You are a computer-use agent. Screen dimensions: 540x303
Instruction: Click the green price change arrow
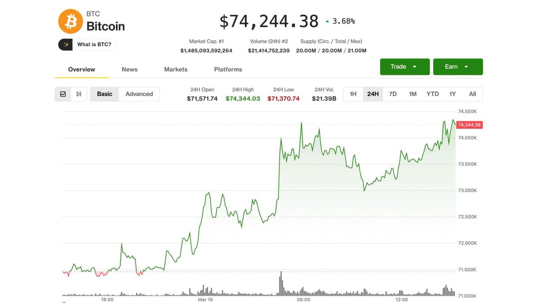[x=328, y=21]
